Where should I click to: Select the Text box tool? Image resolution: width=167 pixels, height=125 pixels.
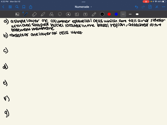[85, 14]
